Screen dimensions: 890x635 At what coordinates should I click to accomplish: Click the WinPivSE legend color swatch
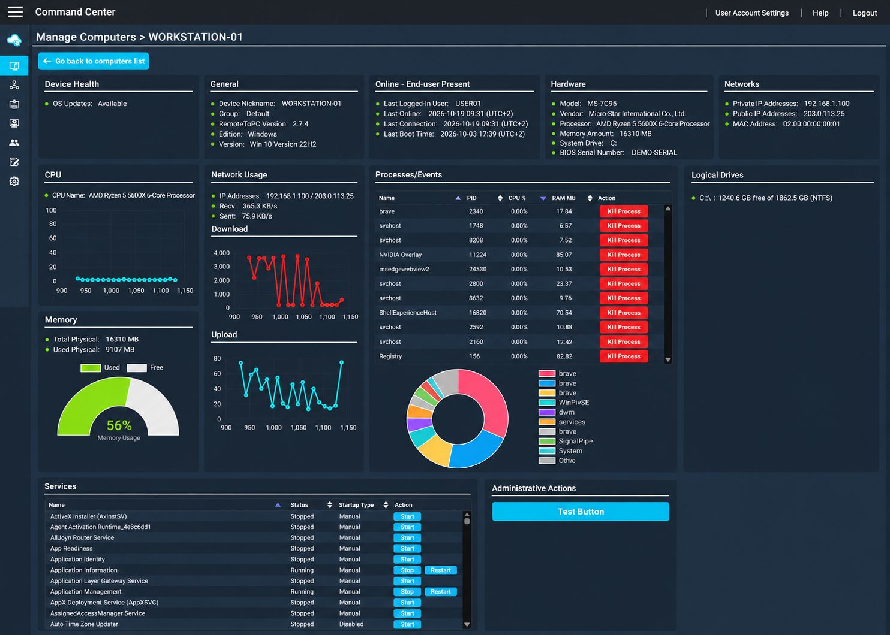[547, 403]
